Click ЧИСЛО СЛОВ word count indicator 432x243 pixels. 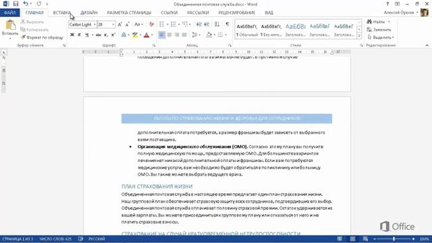(55, 239)
